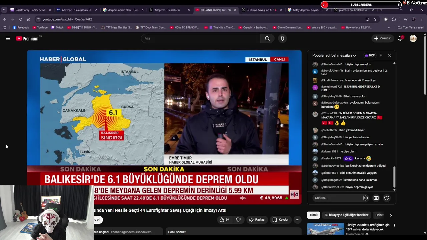Image resolution: width=427 pixels, height=240 pixels.
Task: Open browser home page
Action: click(x=29, y=19)
